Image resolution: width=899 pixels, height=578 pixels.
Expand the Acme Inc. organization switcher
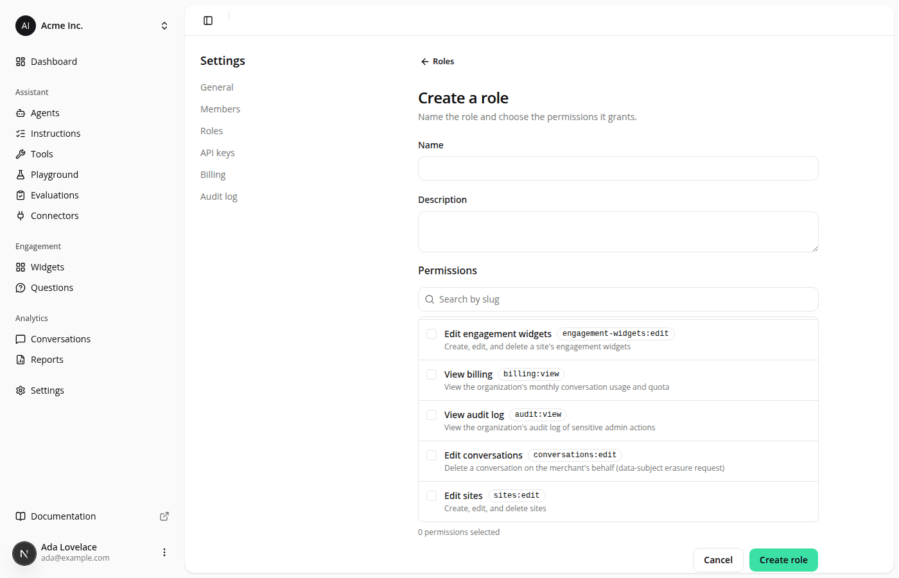click(x=92, y=26)
